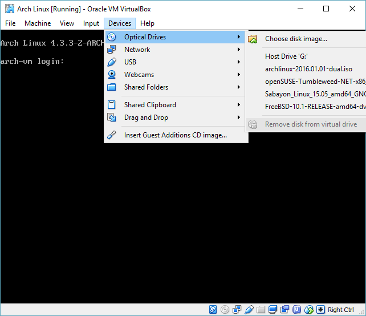Select the Sabayon_Linux_15.05 image
Viewport: 366px width, 316px height.
click(x=306, y=94)
